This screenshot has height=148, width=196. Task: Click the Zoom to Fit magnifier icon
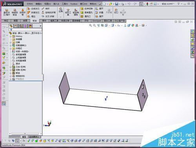coord(91,25)
